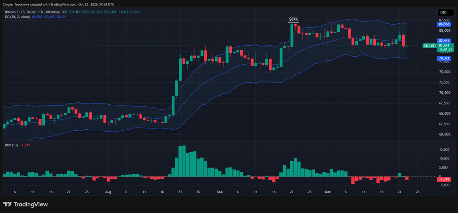The width and height of the screenshot is (458, 213).
Task: Click the BBP (13) indicator label
Action: (11, 145)
